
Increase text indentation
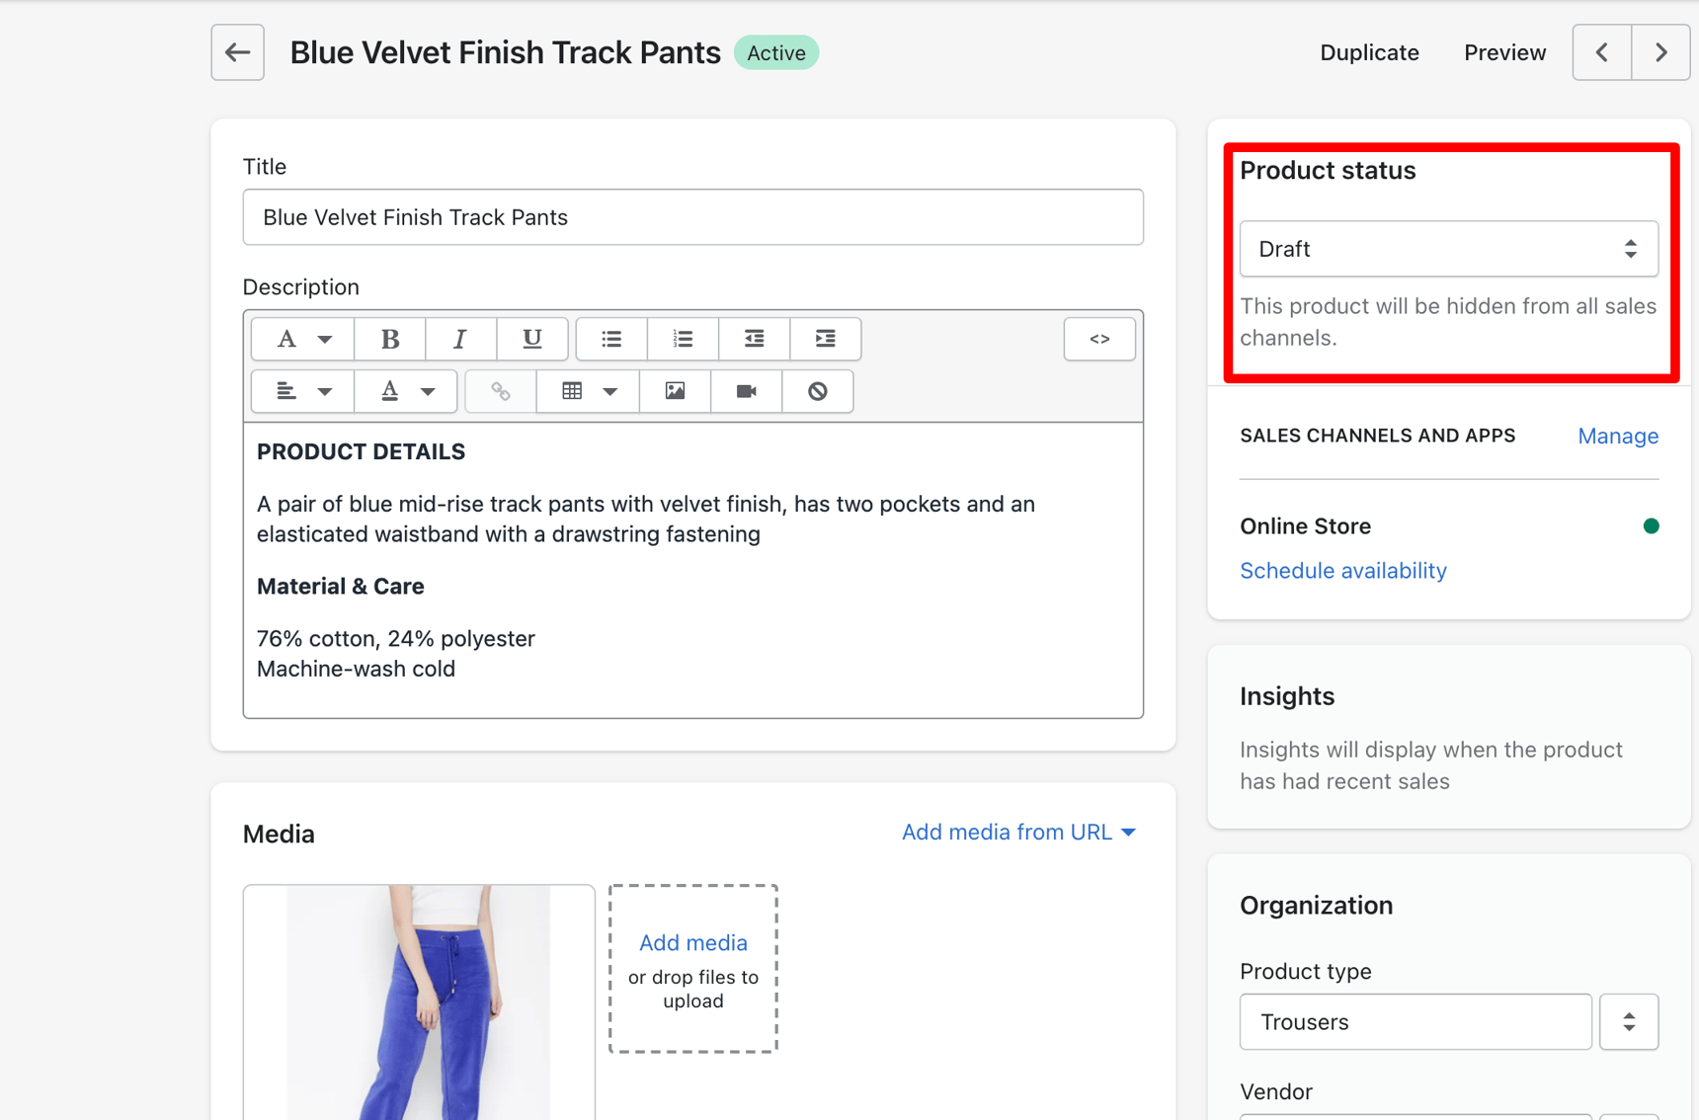[826, 339]
